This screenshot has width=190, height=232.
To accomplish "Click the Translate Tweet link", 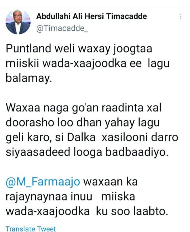I will pos(31,229).
